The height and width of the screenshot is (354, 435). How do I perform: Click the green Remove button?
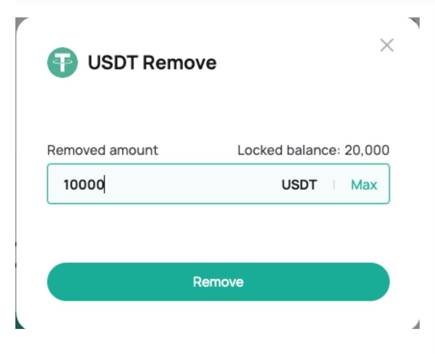pyautogui.click(x=218, y=282)
